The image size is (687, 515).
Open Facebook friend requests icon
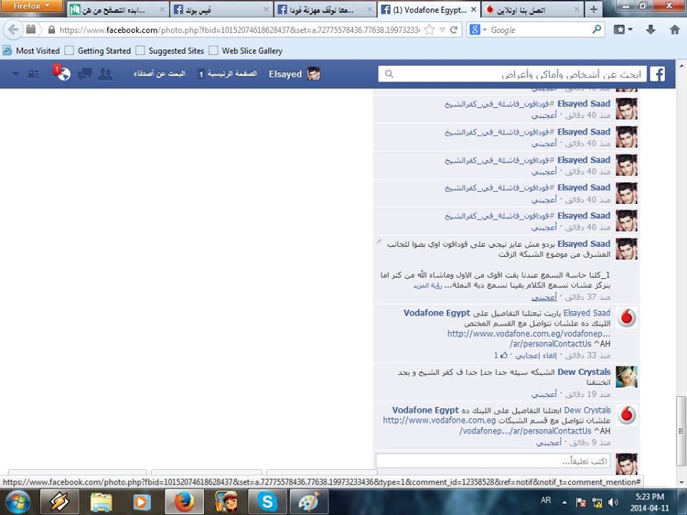click(x=105, y=74)
